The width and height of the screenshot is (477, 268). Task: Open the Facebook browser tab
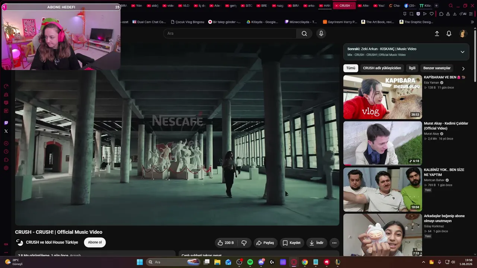[x=410, y=6]
